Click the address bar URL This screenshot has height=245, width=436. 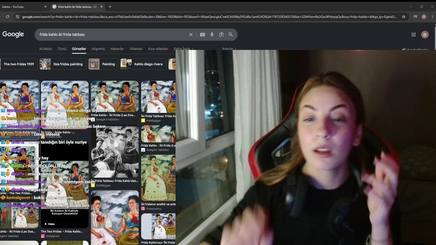tap(209, 17)
